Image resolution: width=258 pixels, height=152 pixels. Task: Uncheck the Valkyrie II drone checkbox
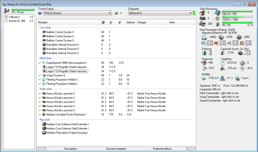(x=6, y=17)
